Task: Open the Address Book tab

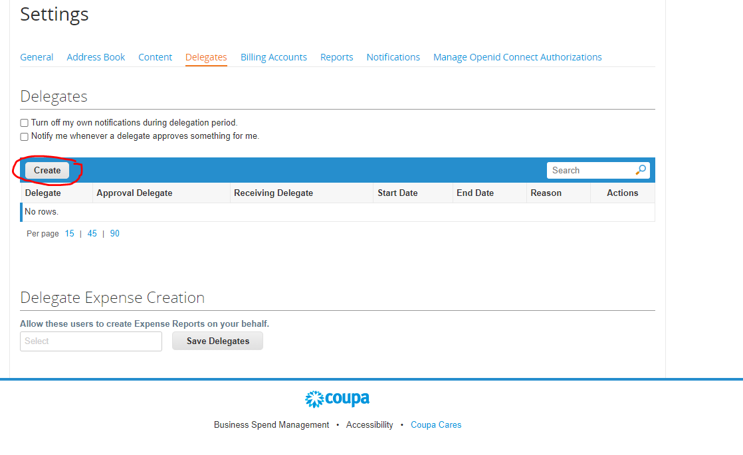Action: tap(96, 57)
